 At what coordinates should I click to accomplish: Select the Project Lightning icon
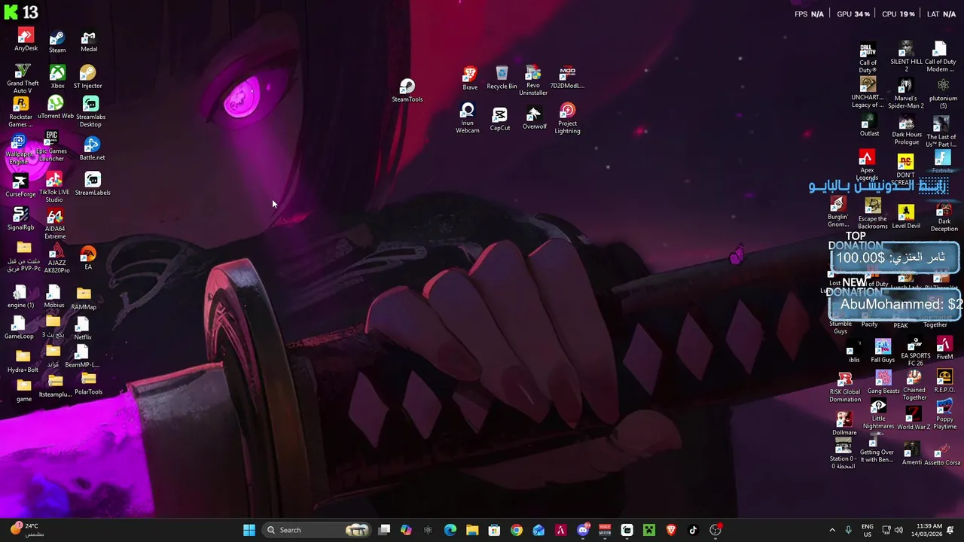(568, 119)
